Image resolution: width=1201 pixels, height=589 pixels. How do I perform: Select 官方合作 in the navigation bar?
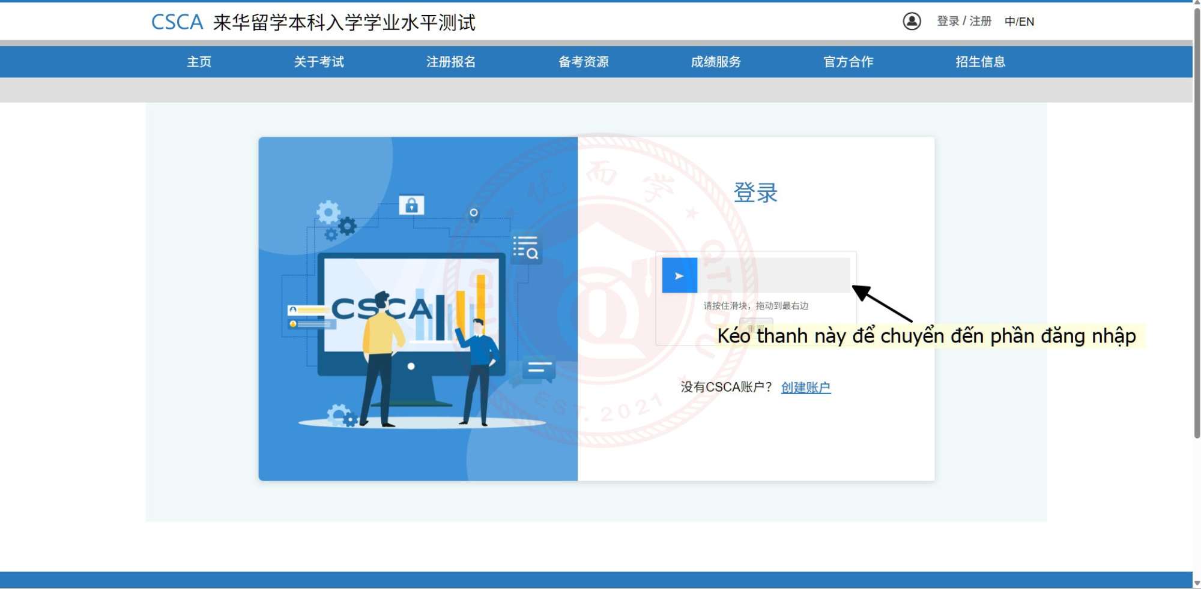[x=848, y=62]
